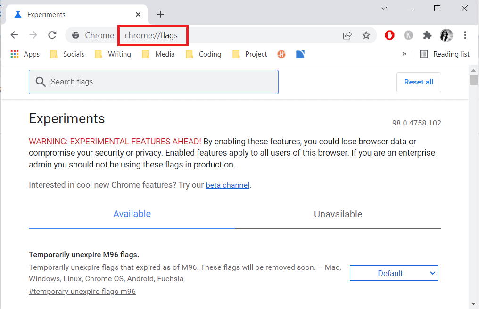Click the scrollbar up arrow

click(x=473, y=70)
